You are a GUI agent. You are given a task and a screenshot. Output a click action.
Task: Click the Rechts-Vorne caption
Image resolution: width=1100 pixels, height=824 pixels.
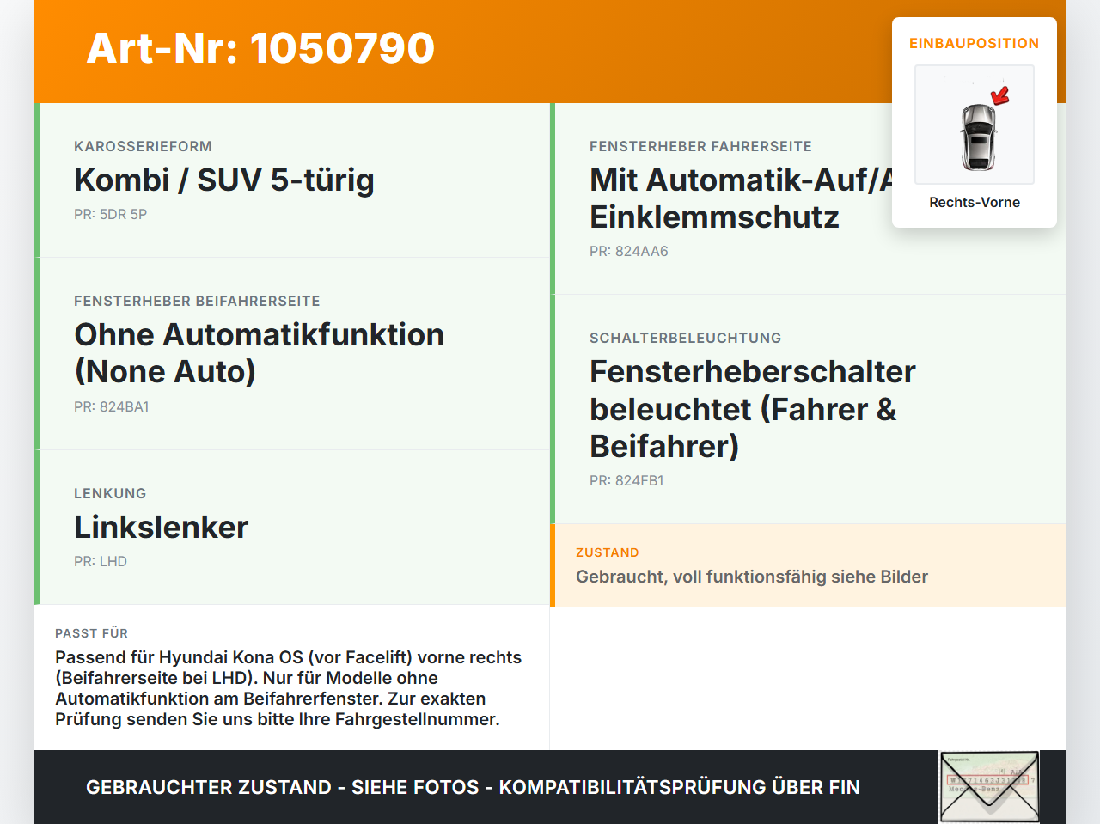coord(975,202)
